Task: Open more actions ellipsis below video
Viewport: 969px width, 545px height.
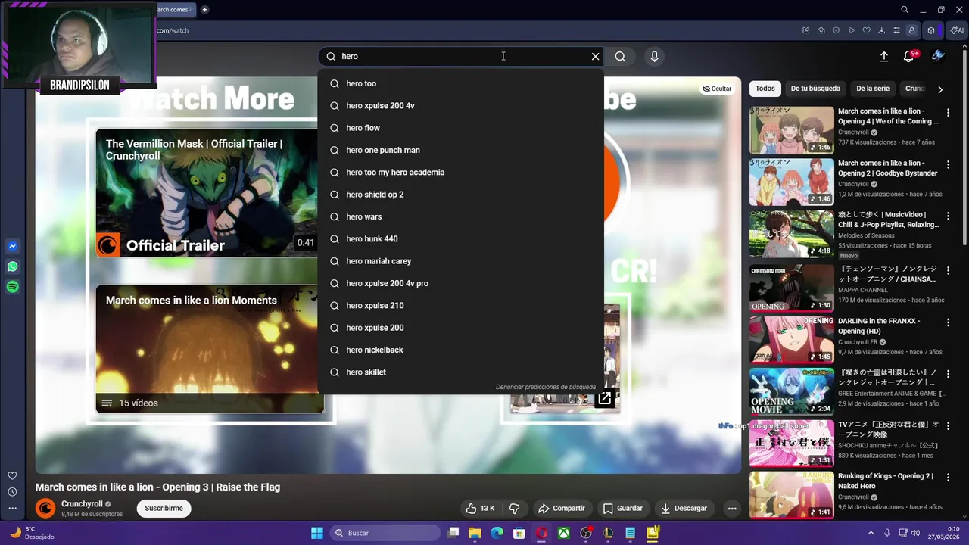Action: pos(732,508)
